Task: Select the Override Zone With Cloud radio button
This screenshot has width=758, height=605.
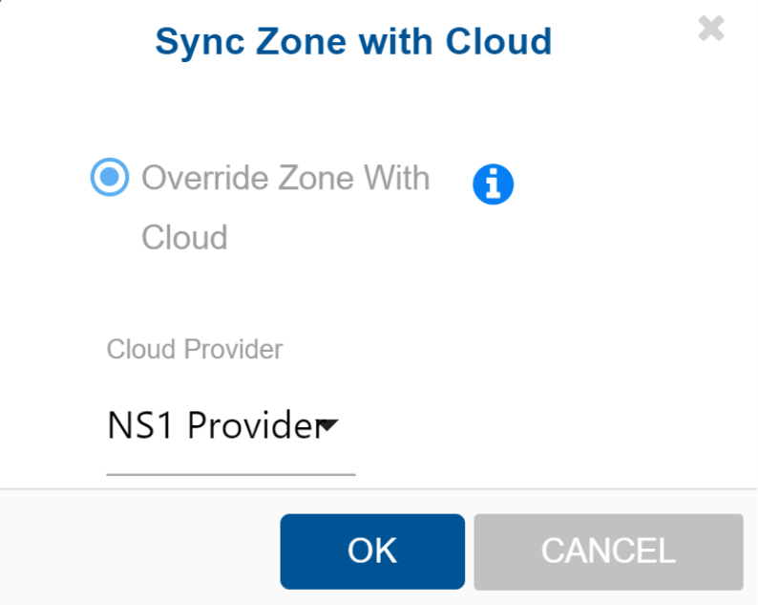Action: 110,178
